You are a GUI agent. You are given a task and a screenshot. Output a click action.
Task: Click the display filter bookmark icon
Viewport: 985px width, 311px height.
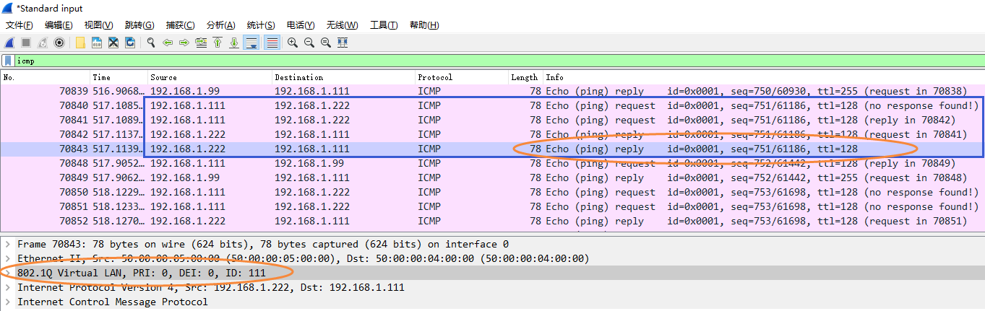click(x=8, y=61)
